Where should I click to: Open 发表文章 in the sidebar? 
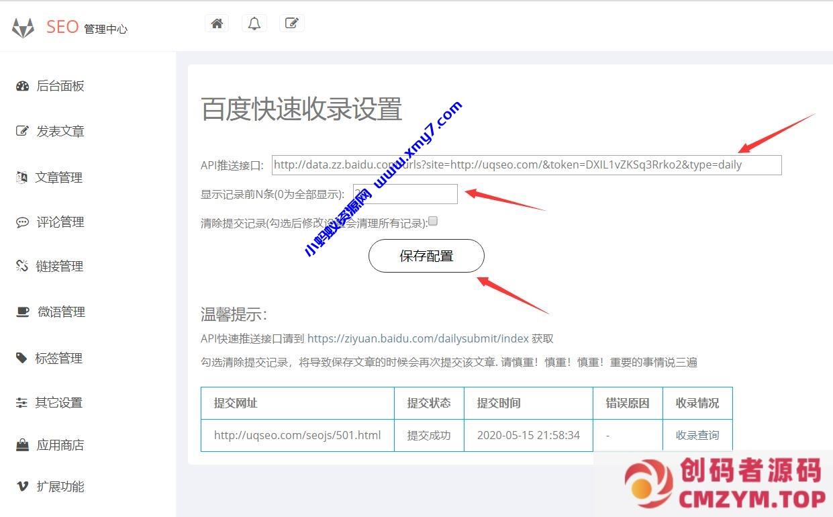[x=60, y=132]
